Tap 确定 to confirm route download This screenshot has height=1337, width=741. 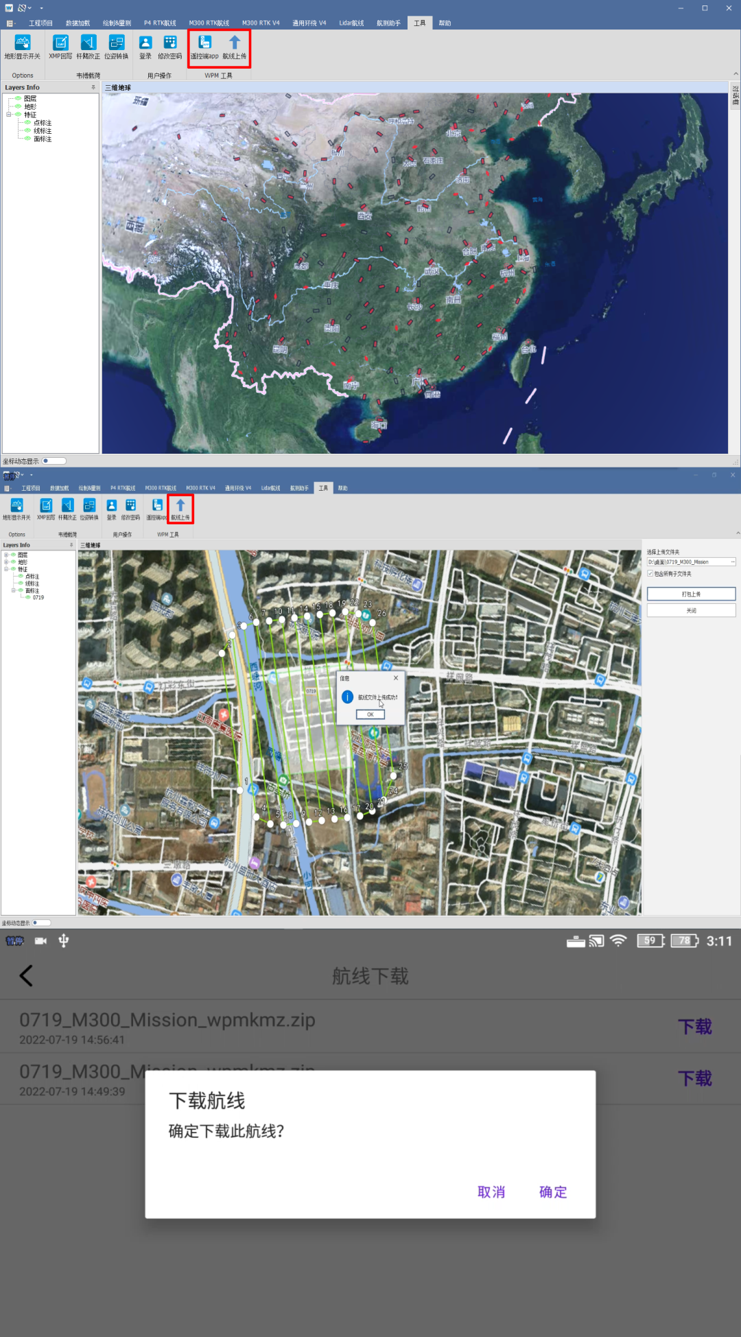pyautogui.click(x=553, y=1192)
